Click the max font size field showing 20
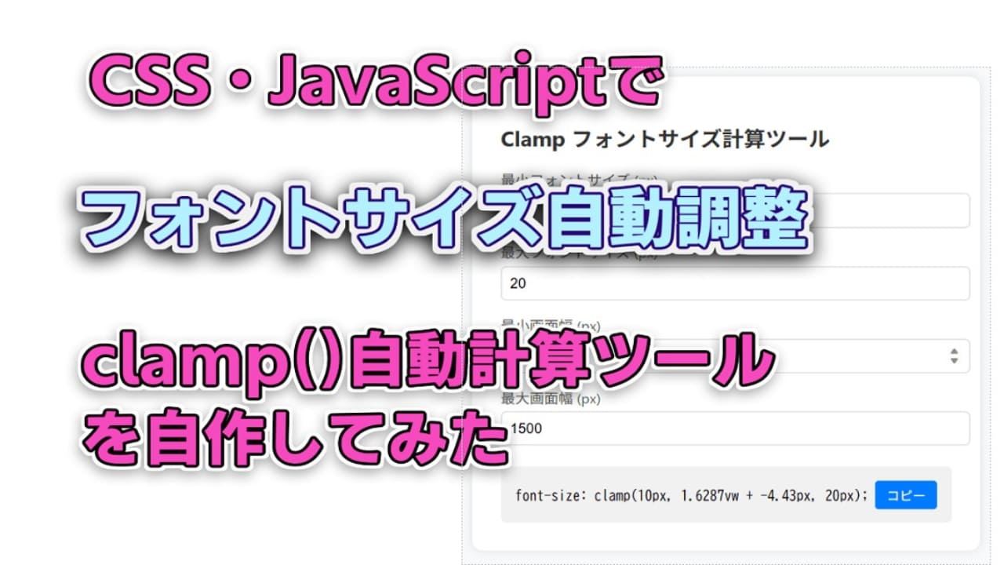The image size is (1004, 565). [x=735, y=283]
